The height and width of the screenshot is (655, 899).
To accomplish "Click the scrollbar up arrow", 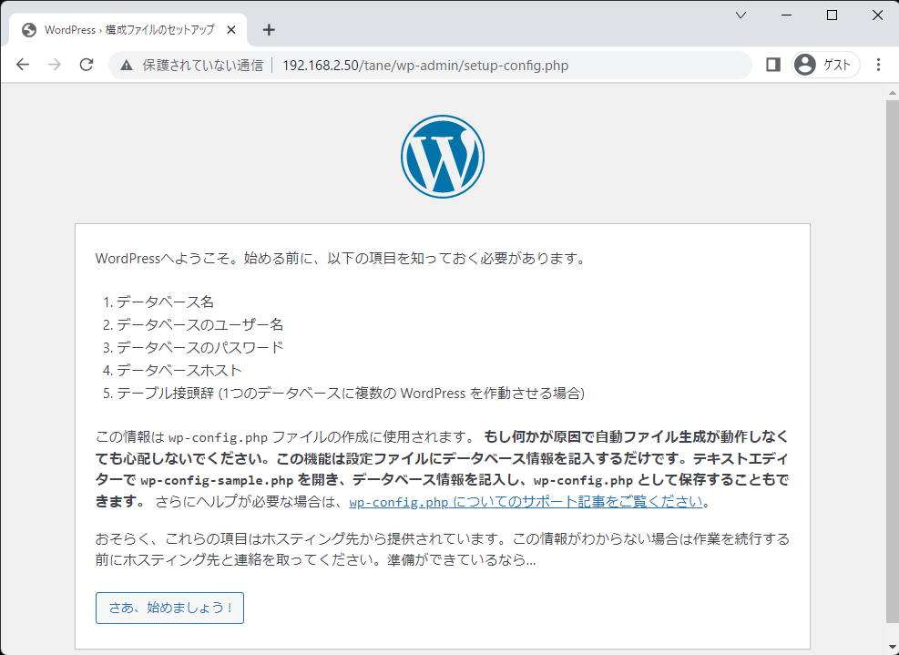I will [892, 91].
